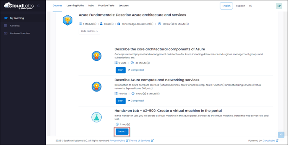Screen dimensions: 288x145
Task: Open the EP user avatar
Action: tap(279, 6)
